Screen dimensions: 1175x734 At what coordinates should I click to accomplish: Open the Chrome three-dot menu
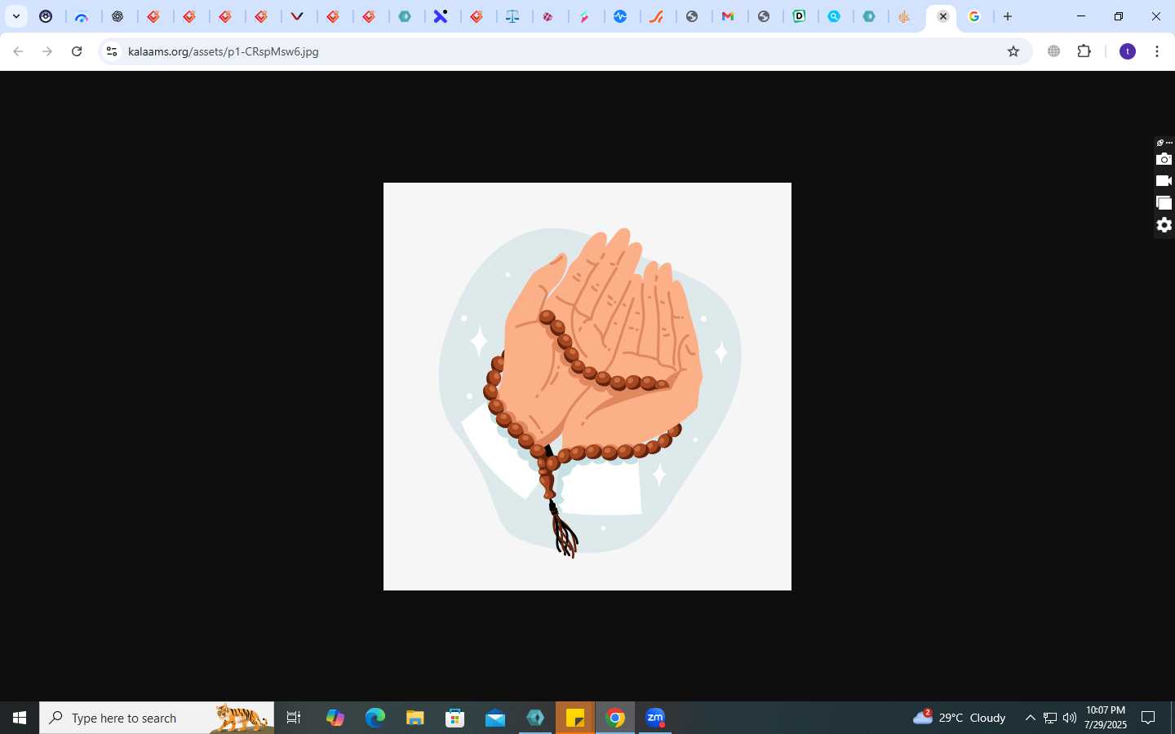[1157, 51]
